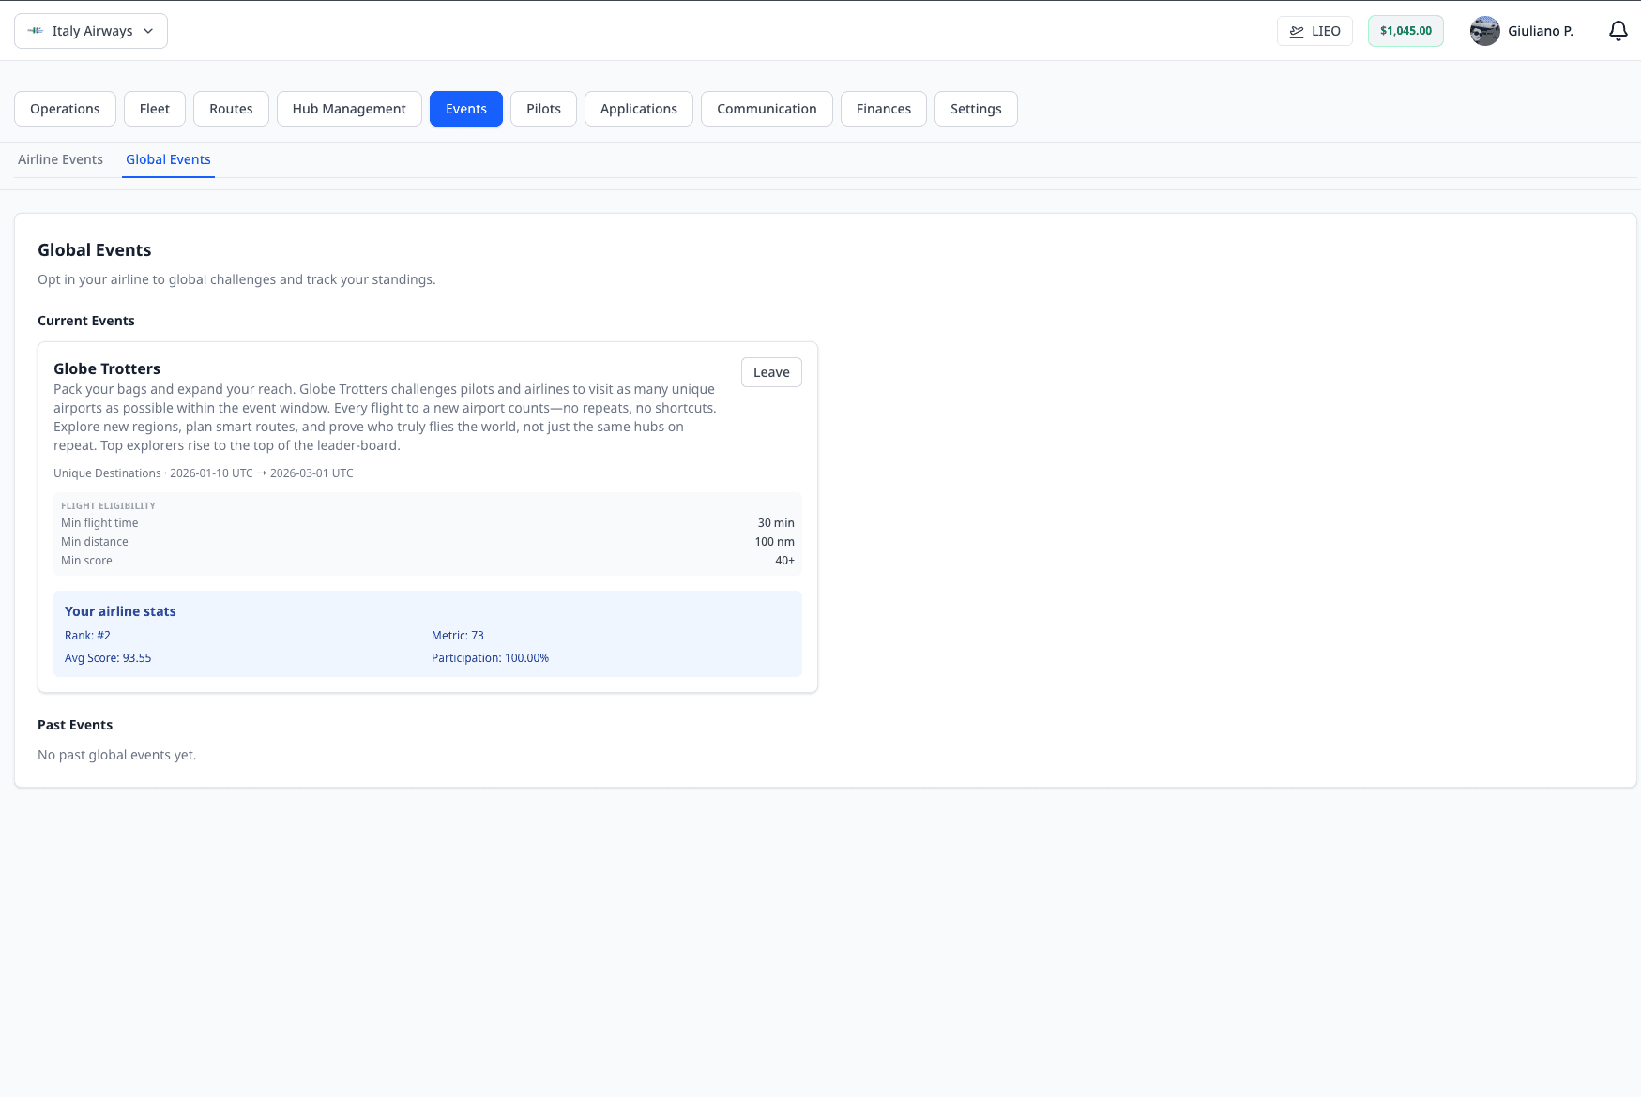Open the airline switcher chevron
The height and width of the screenshot is (1097, 1641).
(x=147, y=31)
